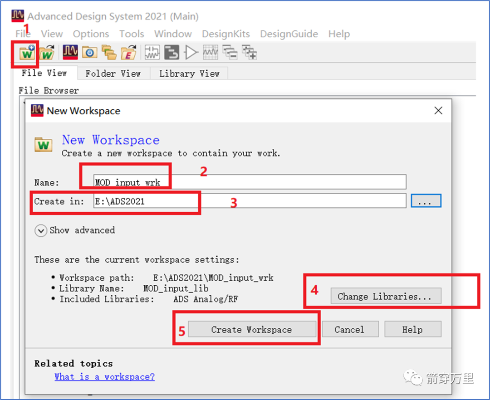Open the What is a workspace link
The width and height of the screenshot is (490, 400).
[x=105, y=376]
